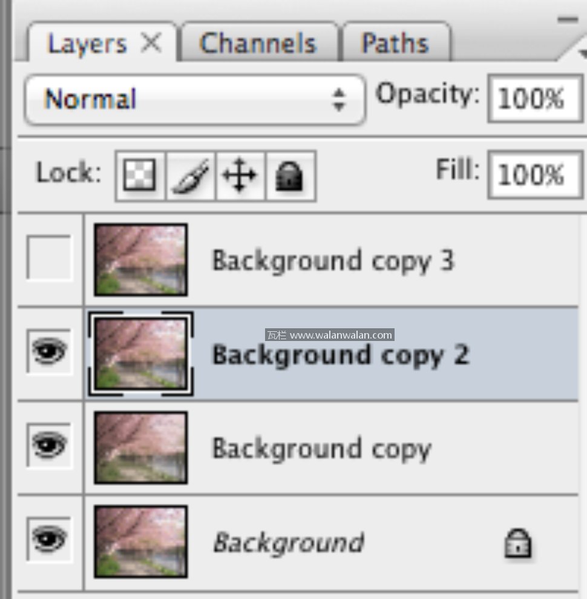Hide the Background copy 2 layer

[49, 351]
